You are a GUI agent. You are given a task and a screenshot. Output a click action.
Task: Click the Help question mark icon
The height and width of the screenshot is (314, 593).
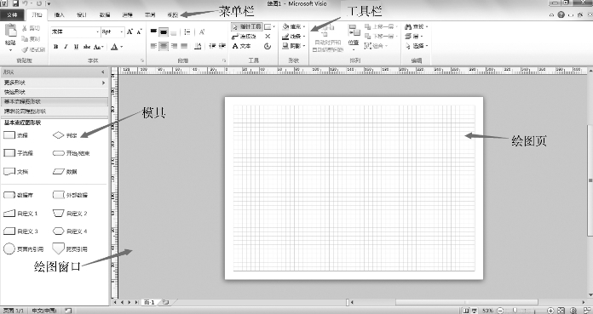[x=561, y=14]
